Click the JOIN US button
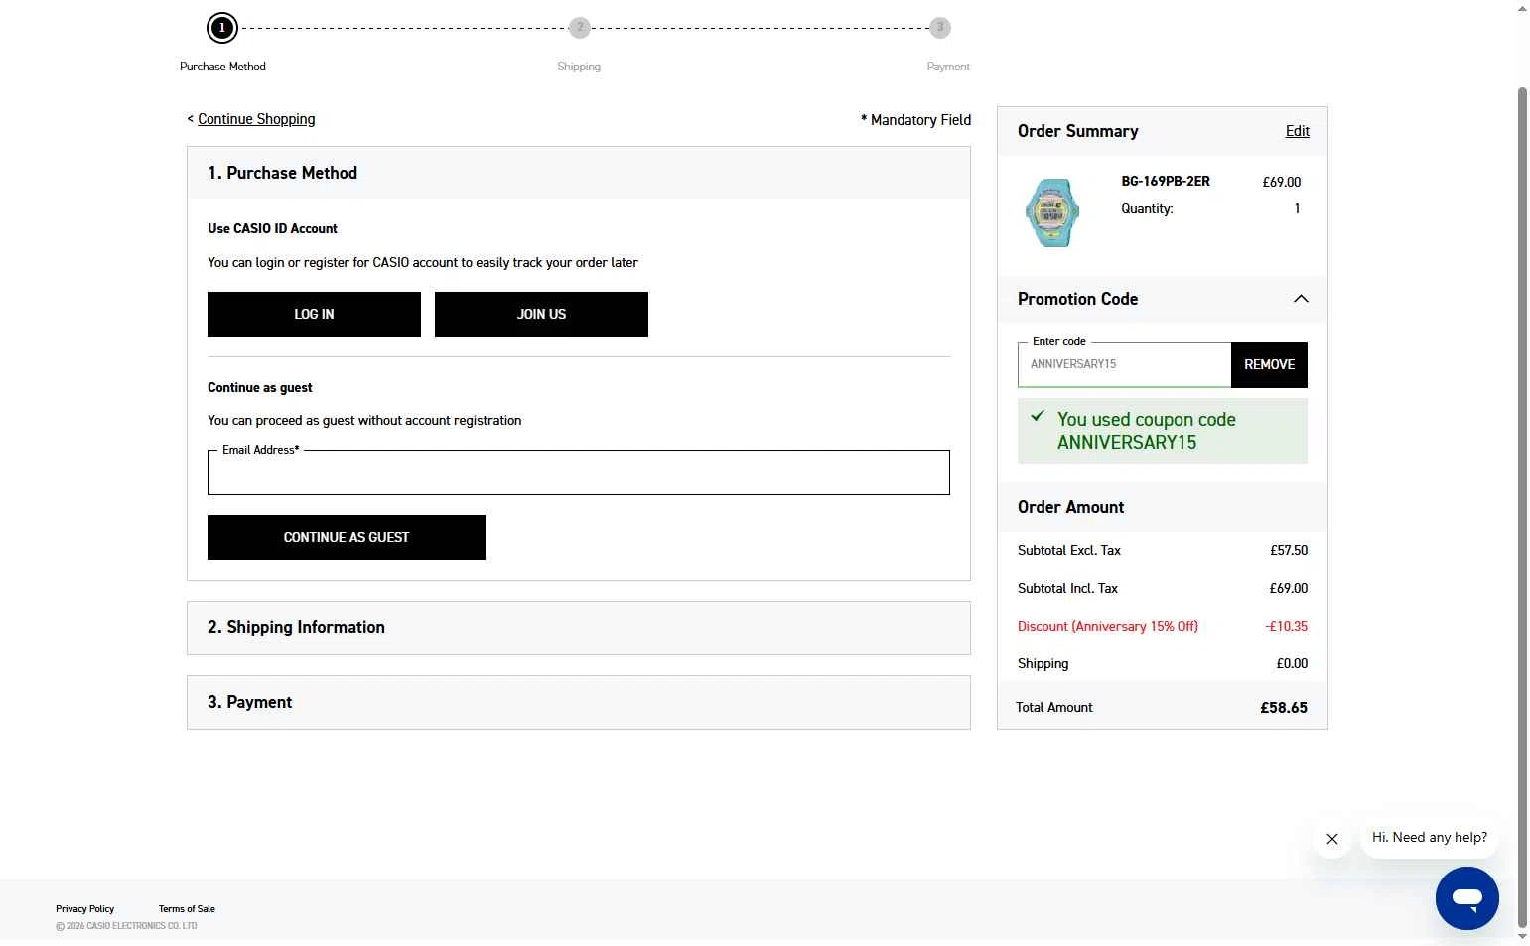Viewport: 1530px width, 946px height. coord(541,314)
